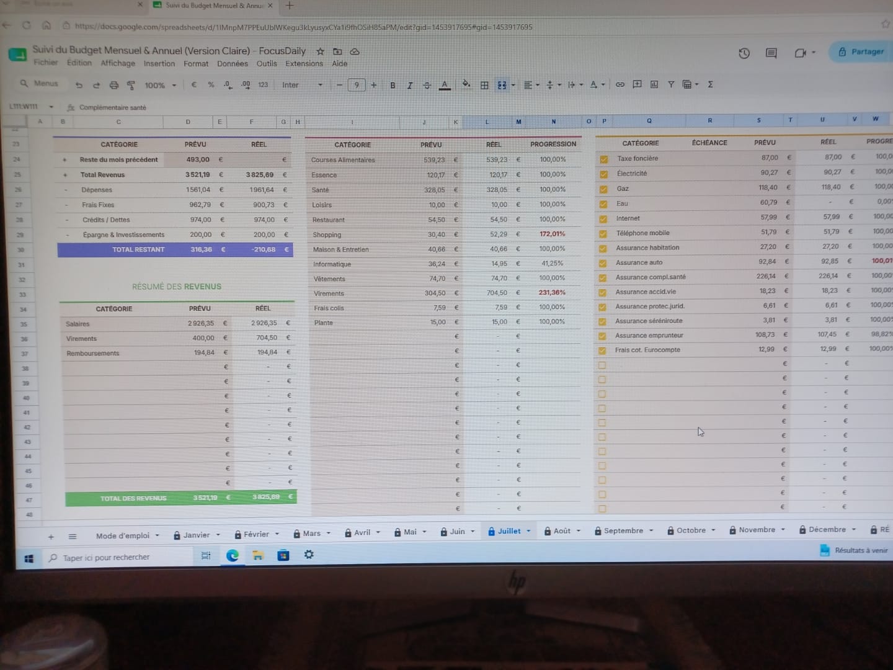Open the fill color picker

[x=466, y=84]
